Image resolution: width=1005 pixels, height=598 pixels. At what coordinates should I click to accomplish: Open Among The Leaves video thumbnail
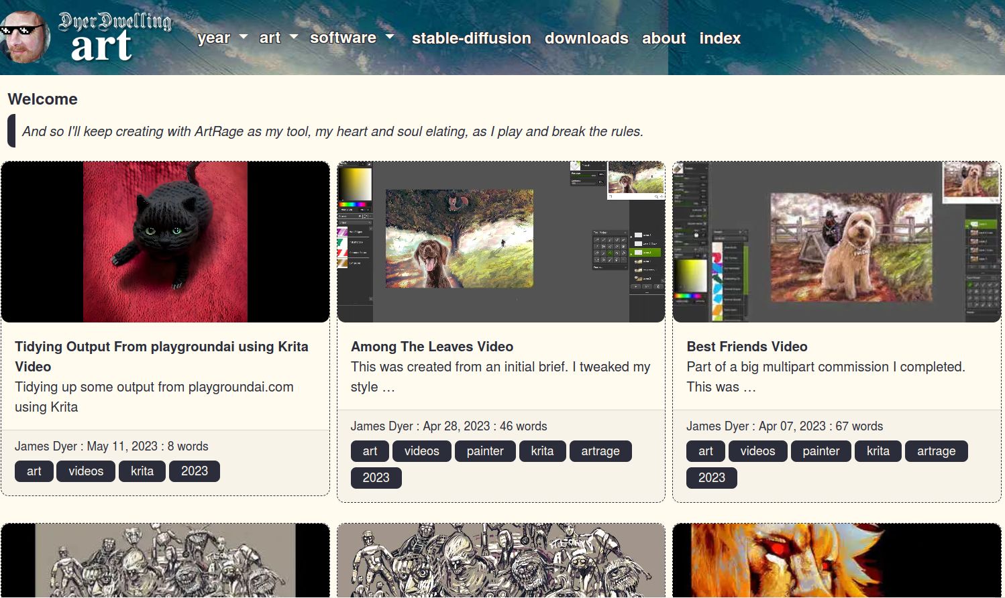point(500,241)
